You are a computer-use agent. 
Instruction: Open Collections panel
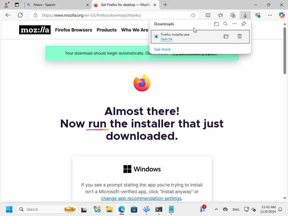(x=233, y=15)
